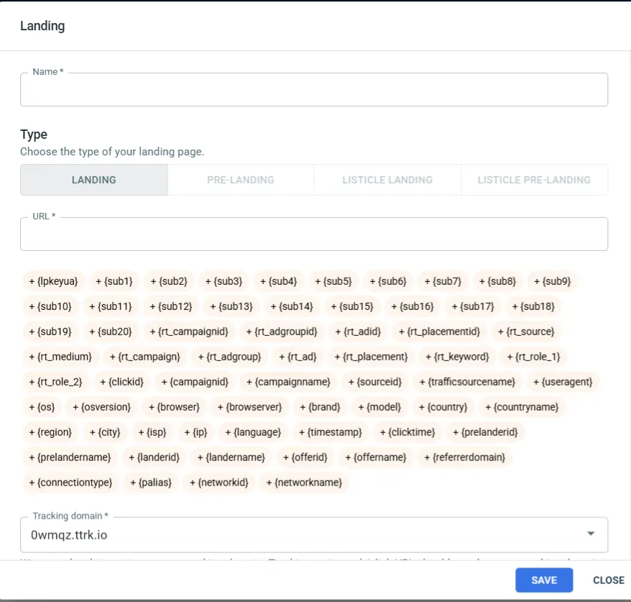Add the {connectiontype} token chip
This screenshot has width=631, height=602.
click(70, 483)
